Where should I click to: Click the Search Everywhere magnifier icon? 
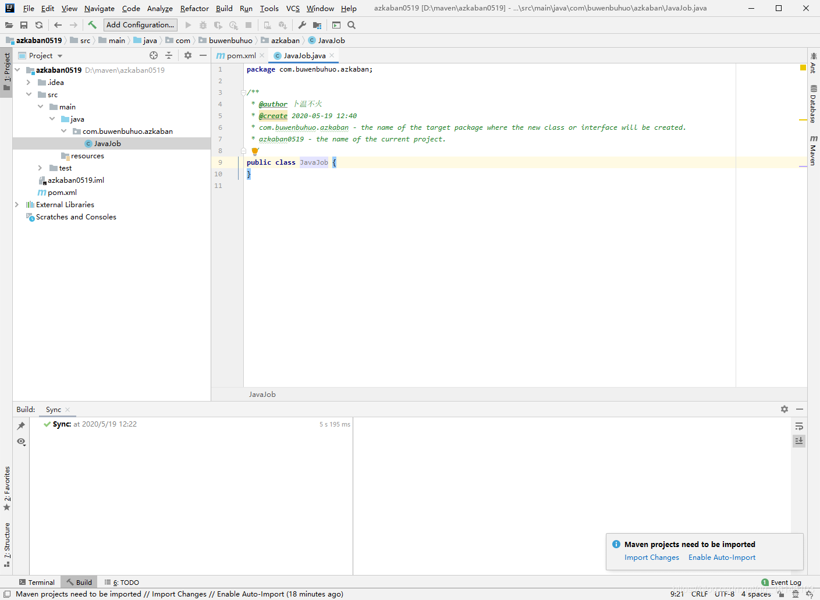(x=352, y=25)
